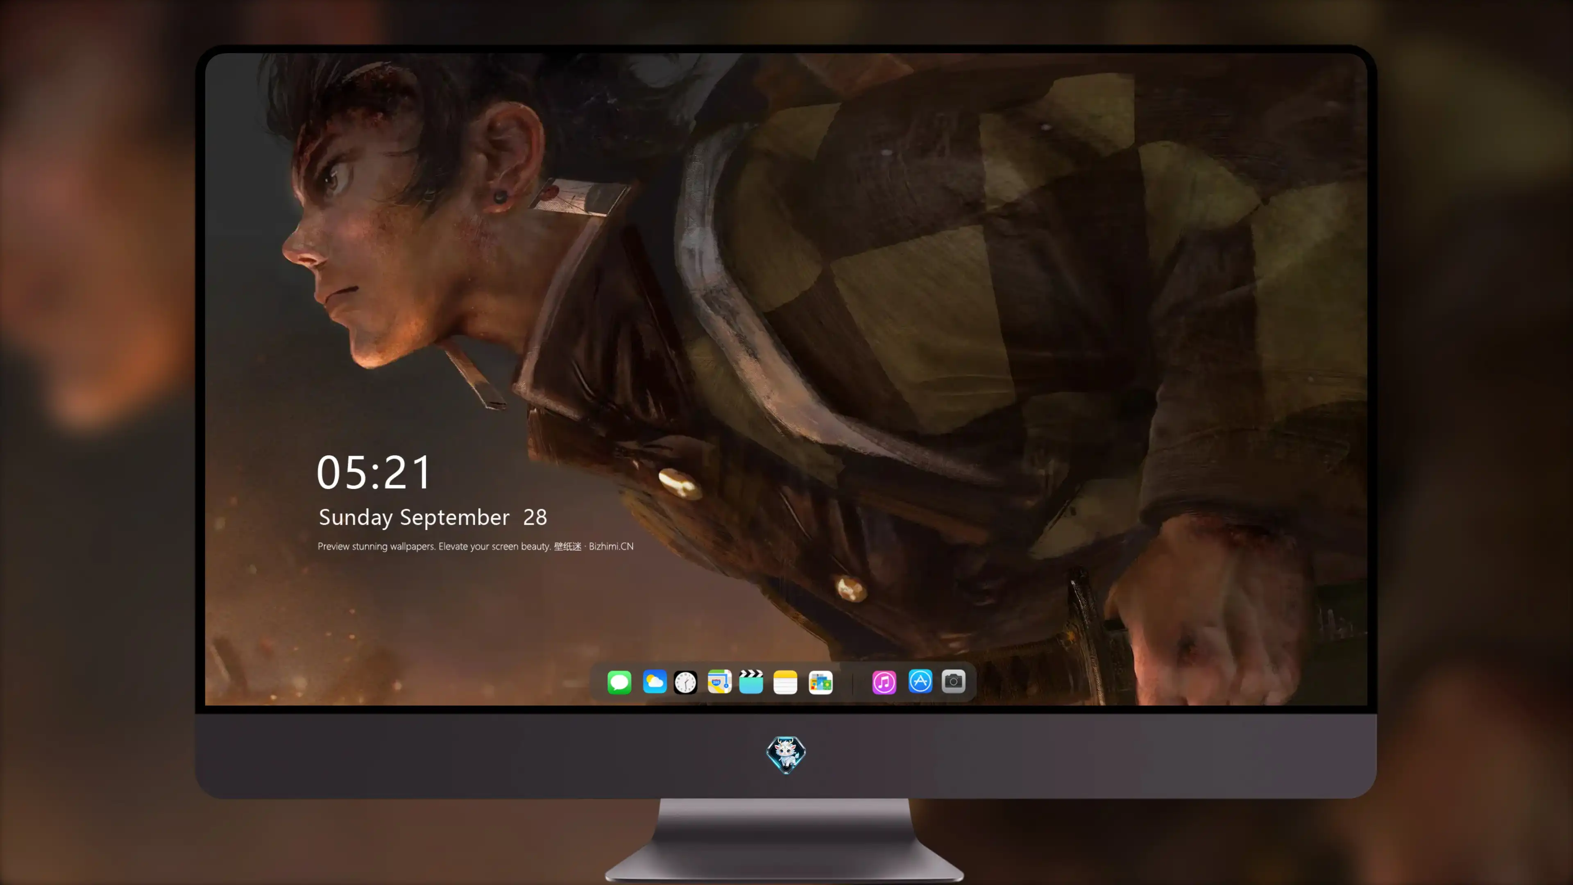Click the Sunday September 28 date text
Screen dimensions: 1573x885
pyautogui.click(x=433, y=517)
